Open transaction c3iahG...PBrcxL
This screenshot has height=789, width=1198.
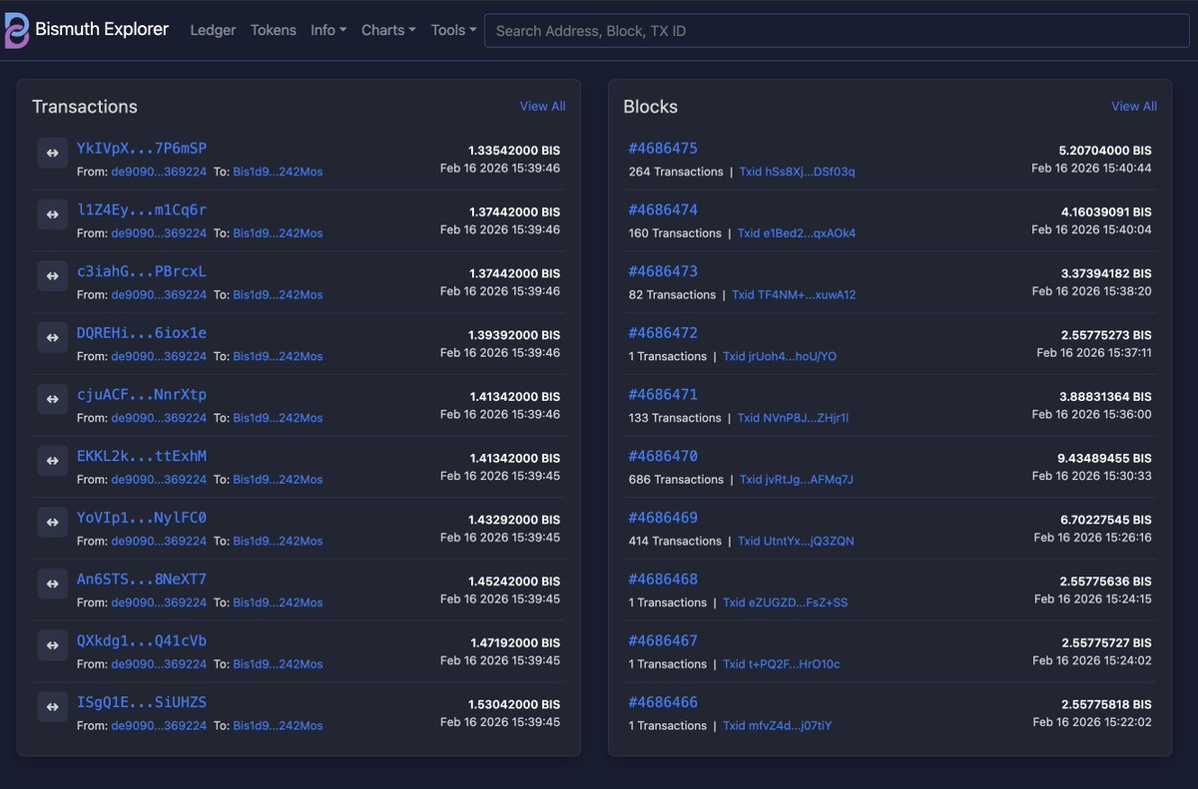(x=142, y=271)
